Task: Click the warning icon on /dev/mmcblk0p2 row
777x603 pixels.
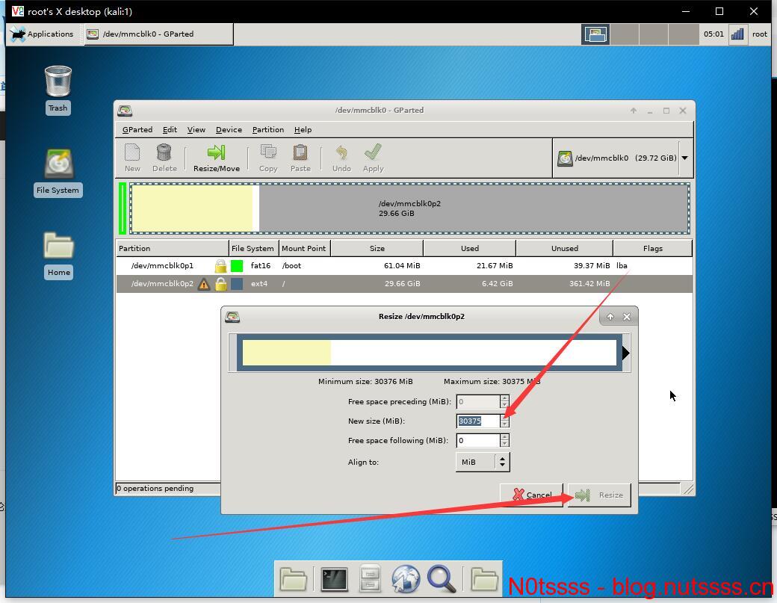Action: coord(204,284)
